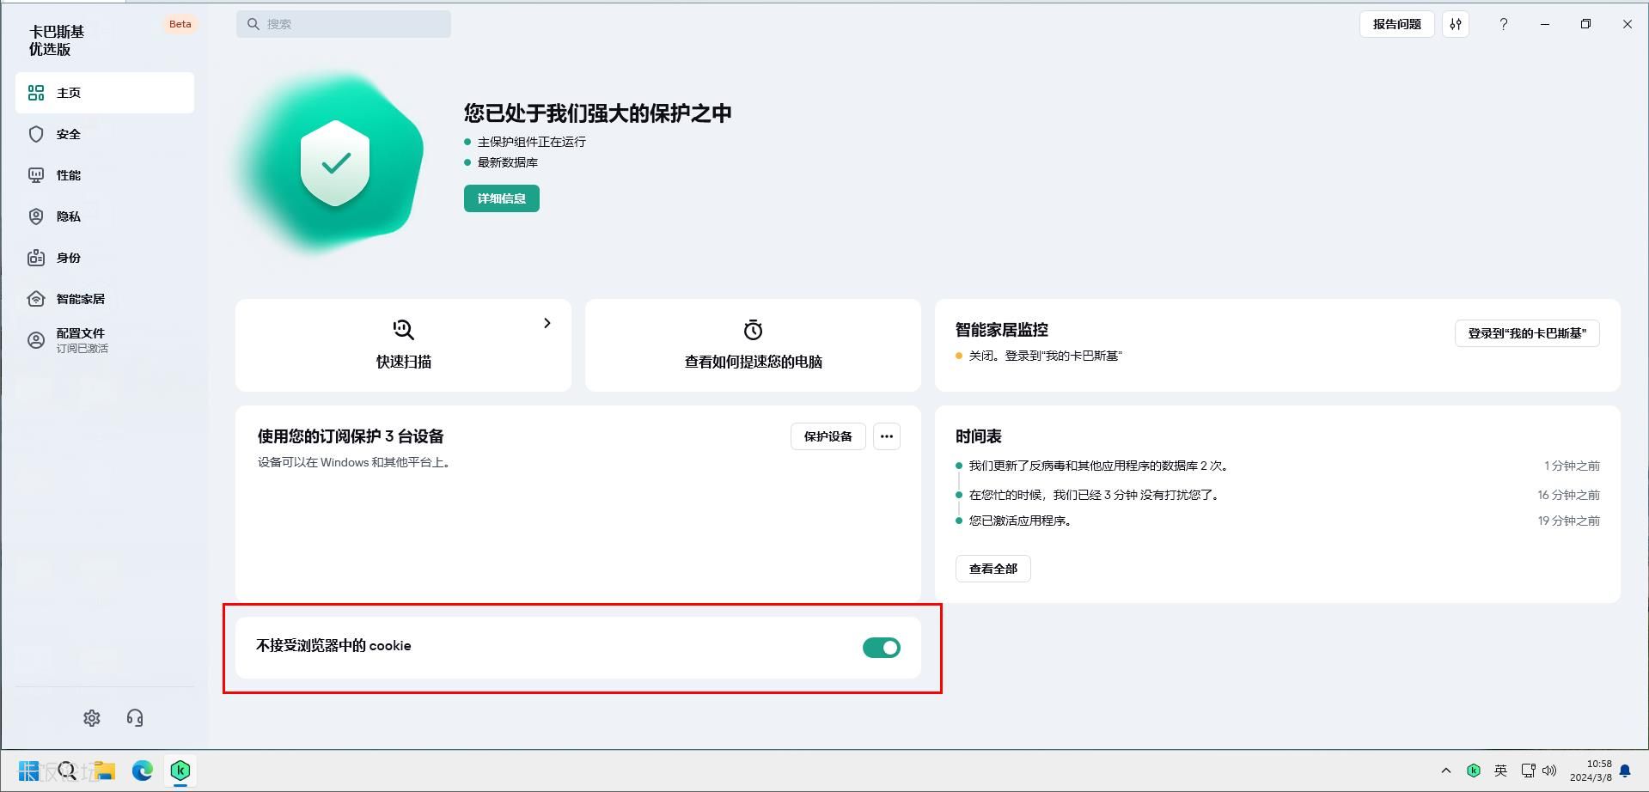Click the green shield protection status icon
1649x792 pixels.
(335, 163)
